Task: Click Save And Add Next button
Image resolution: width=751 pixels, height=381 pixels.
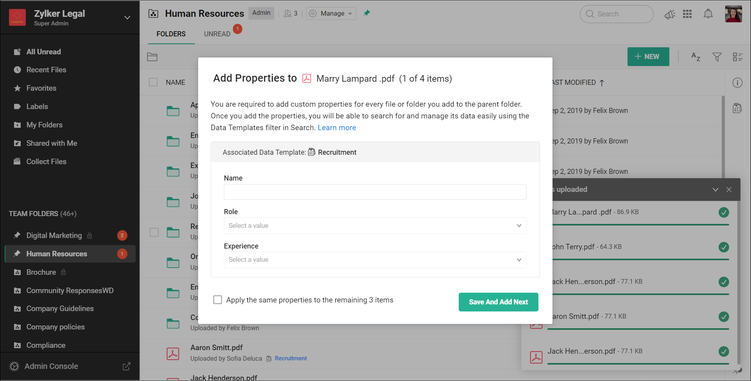Action: coord(498,302)
